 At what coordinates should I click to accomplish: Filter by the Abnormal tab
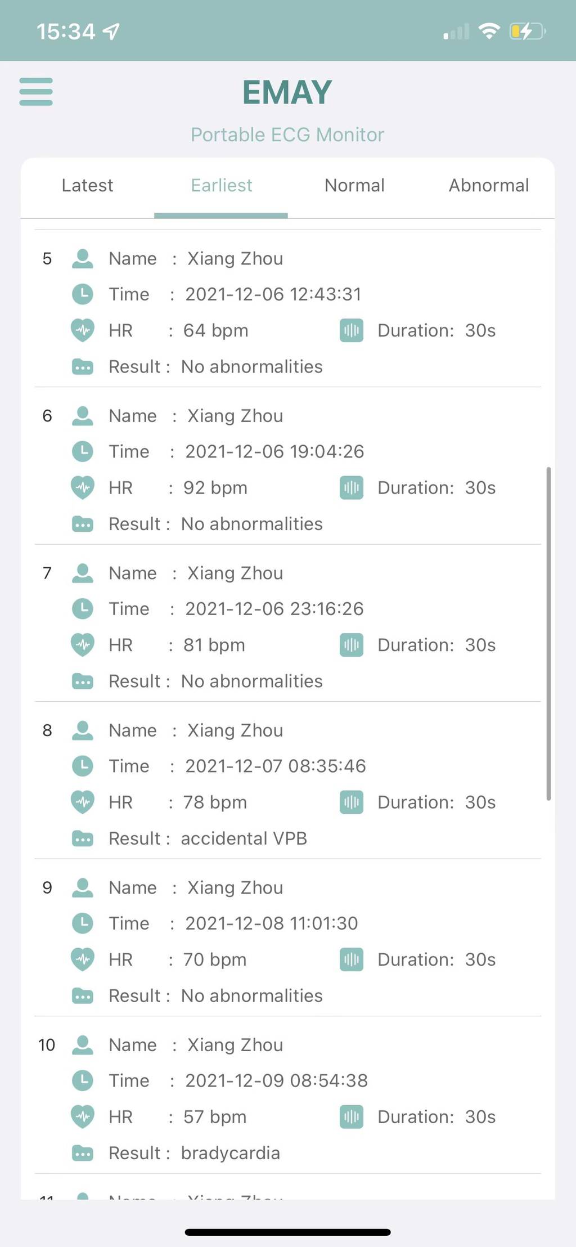tap(488, 185)
